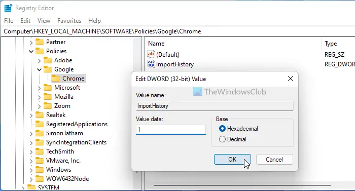Open the File menu
Screen dimensions: 355x191
tap(9, 21)
